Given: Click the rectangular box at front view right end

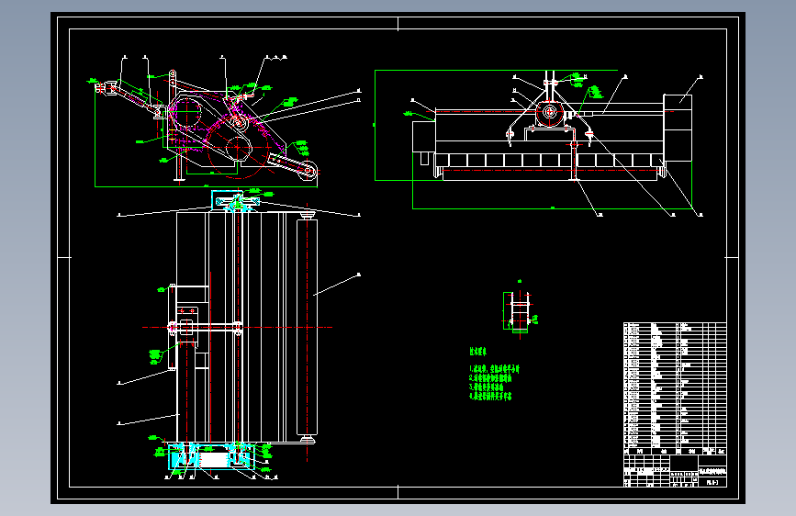Looking at the screenshot, I should pos(678,128).
